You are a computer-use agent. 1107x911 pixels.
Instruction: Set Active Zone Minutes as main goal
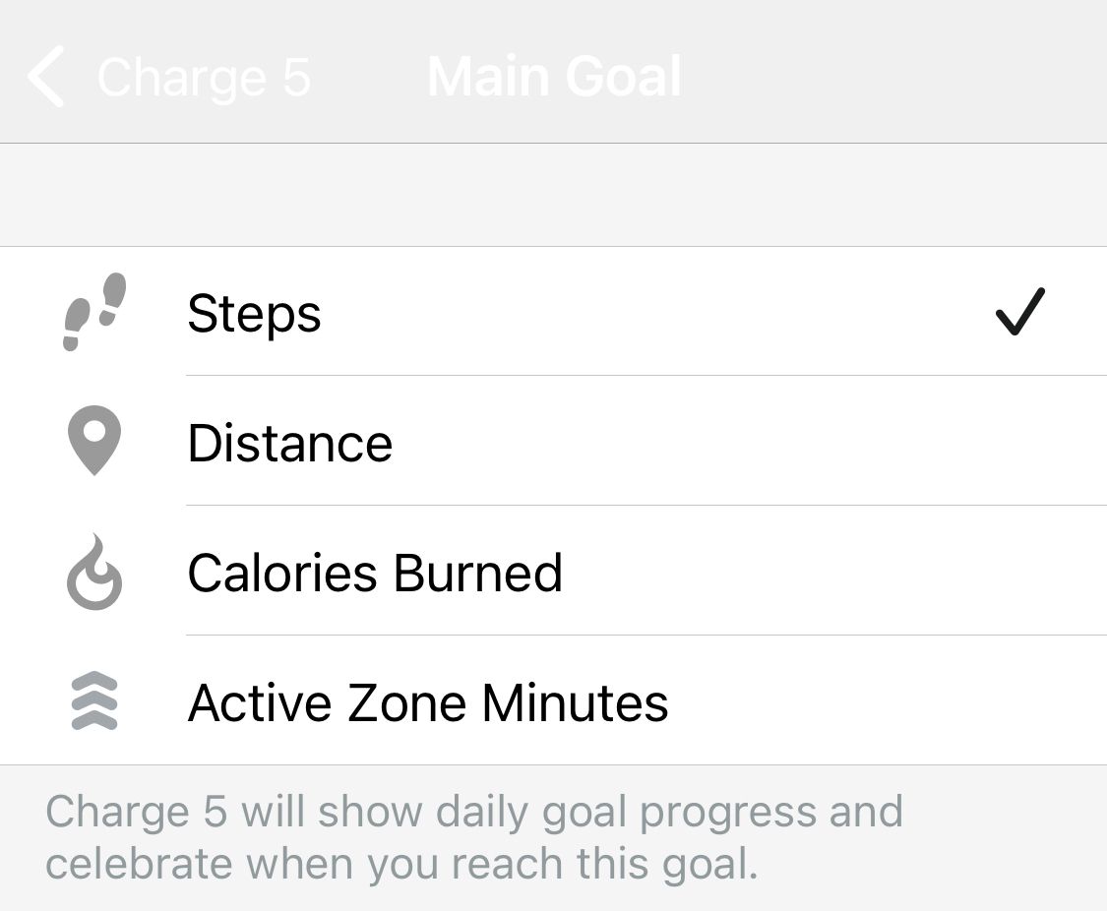pos(428,702)
